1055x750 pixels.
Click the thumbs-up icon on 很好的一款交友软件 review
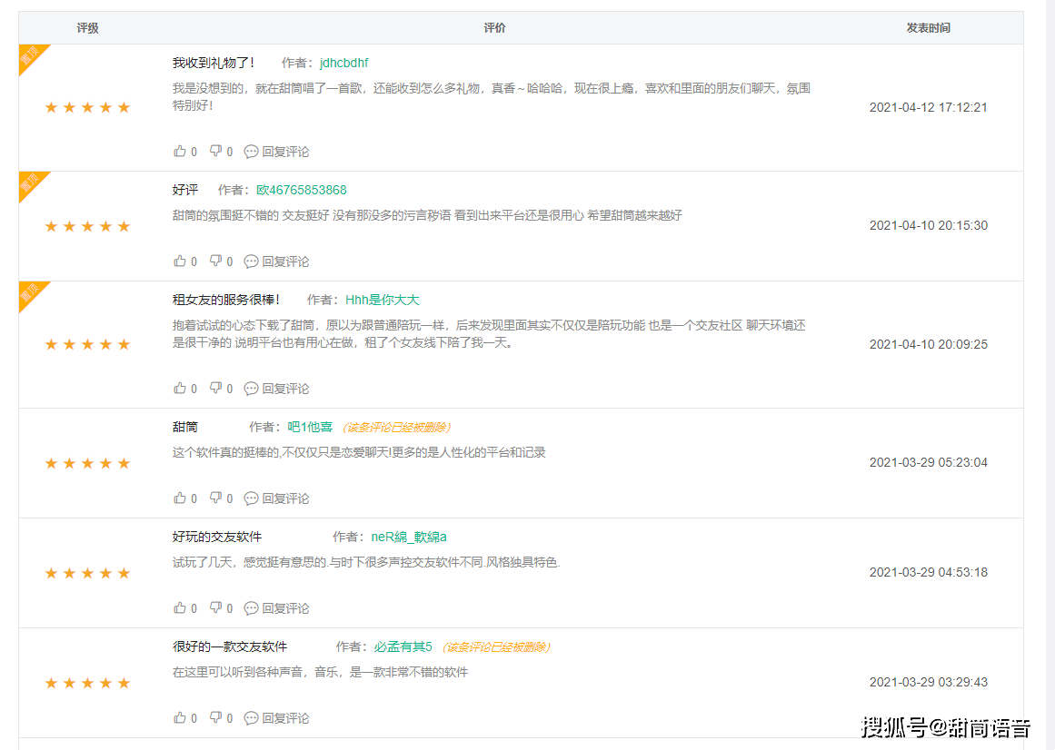pyautogui.click(x=179, y=717)
